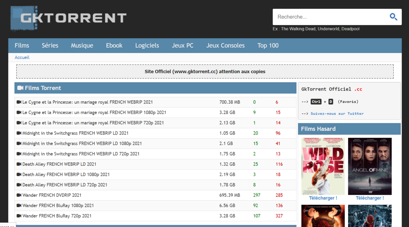Click camera icon of Midnight Switchgrass 1080p row
This screenshot has width=409, height=227.
(19, 143)
